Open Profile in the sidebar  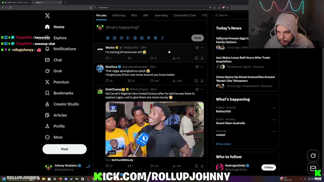tap(55, 126)
